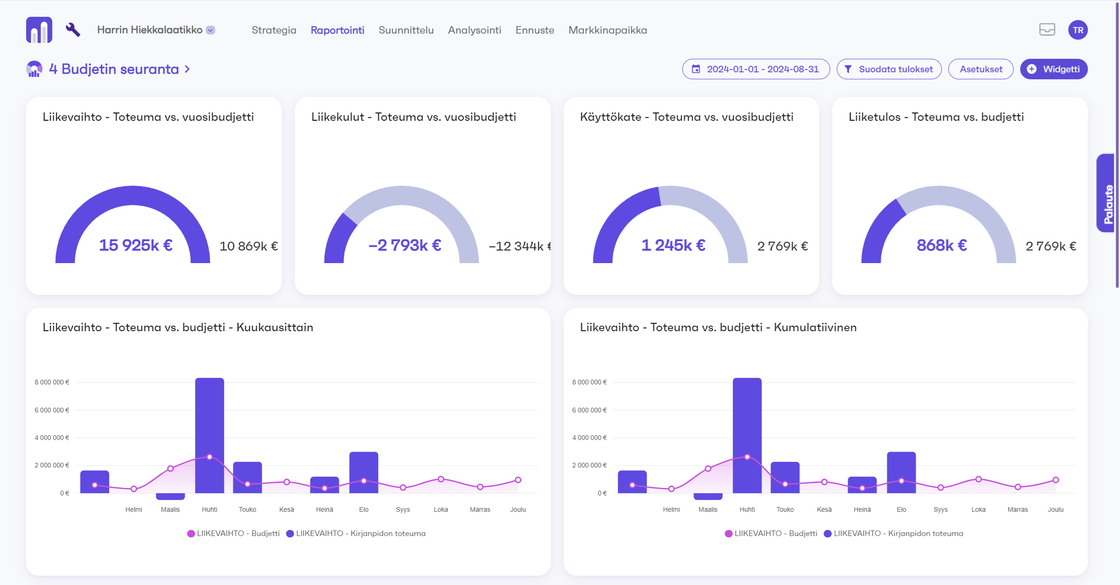Open the TR user avatar menu
The image size is (1120, 585).
pos(1078,30)
